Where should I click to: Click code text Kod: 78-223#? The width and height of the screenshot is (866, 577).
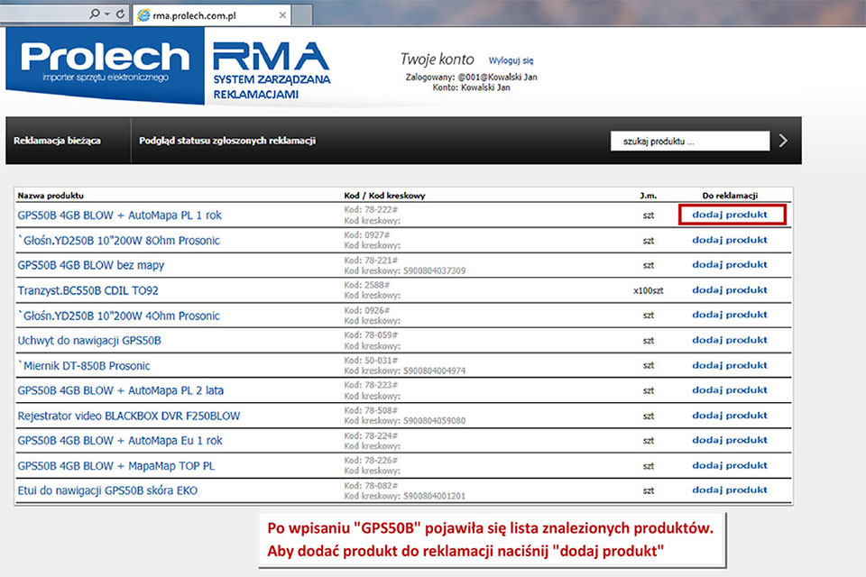[371, 385]
